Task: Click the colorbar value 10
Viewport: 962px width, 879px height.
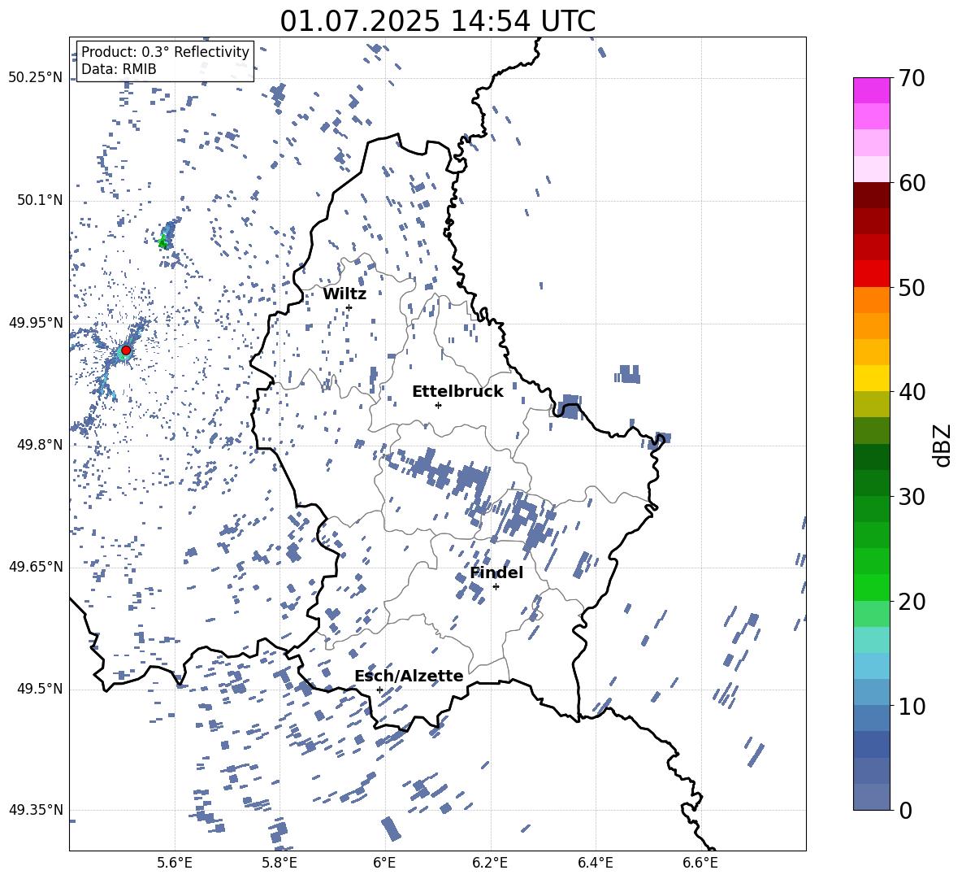Action: coord(912,706)
